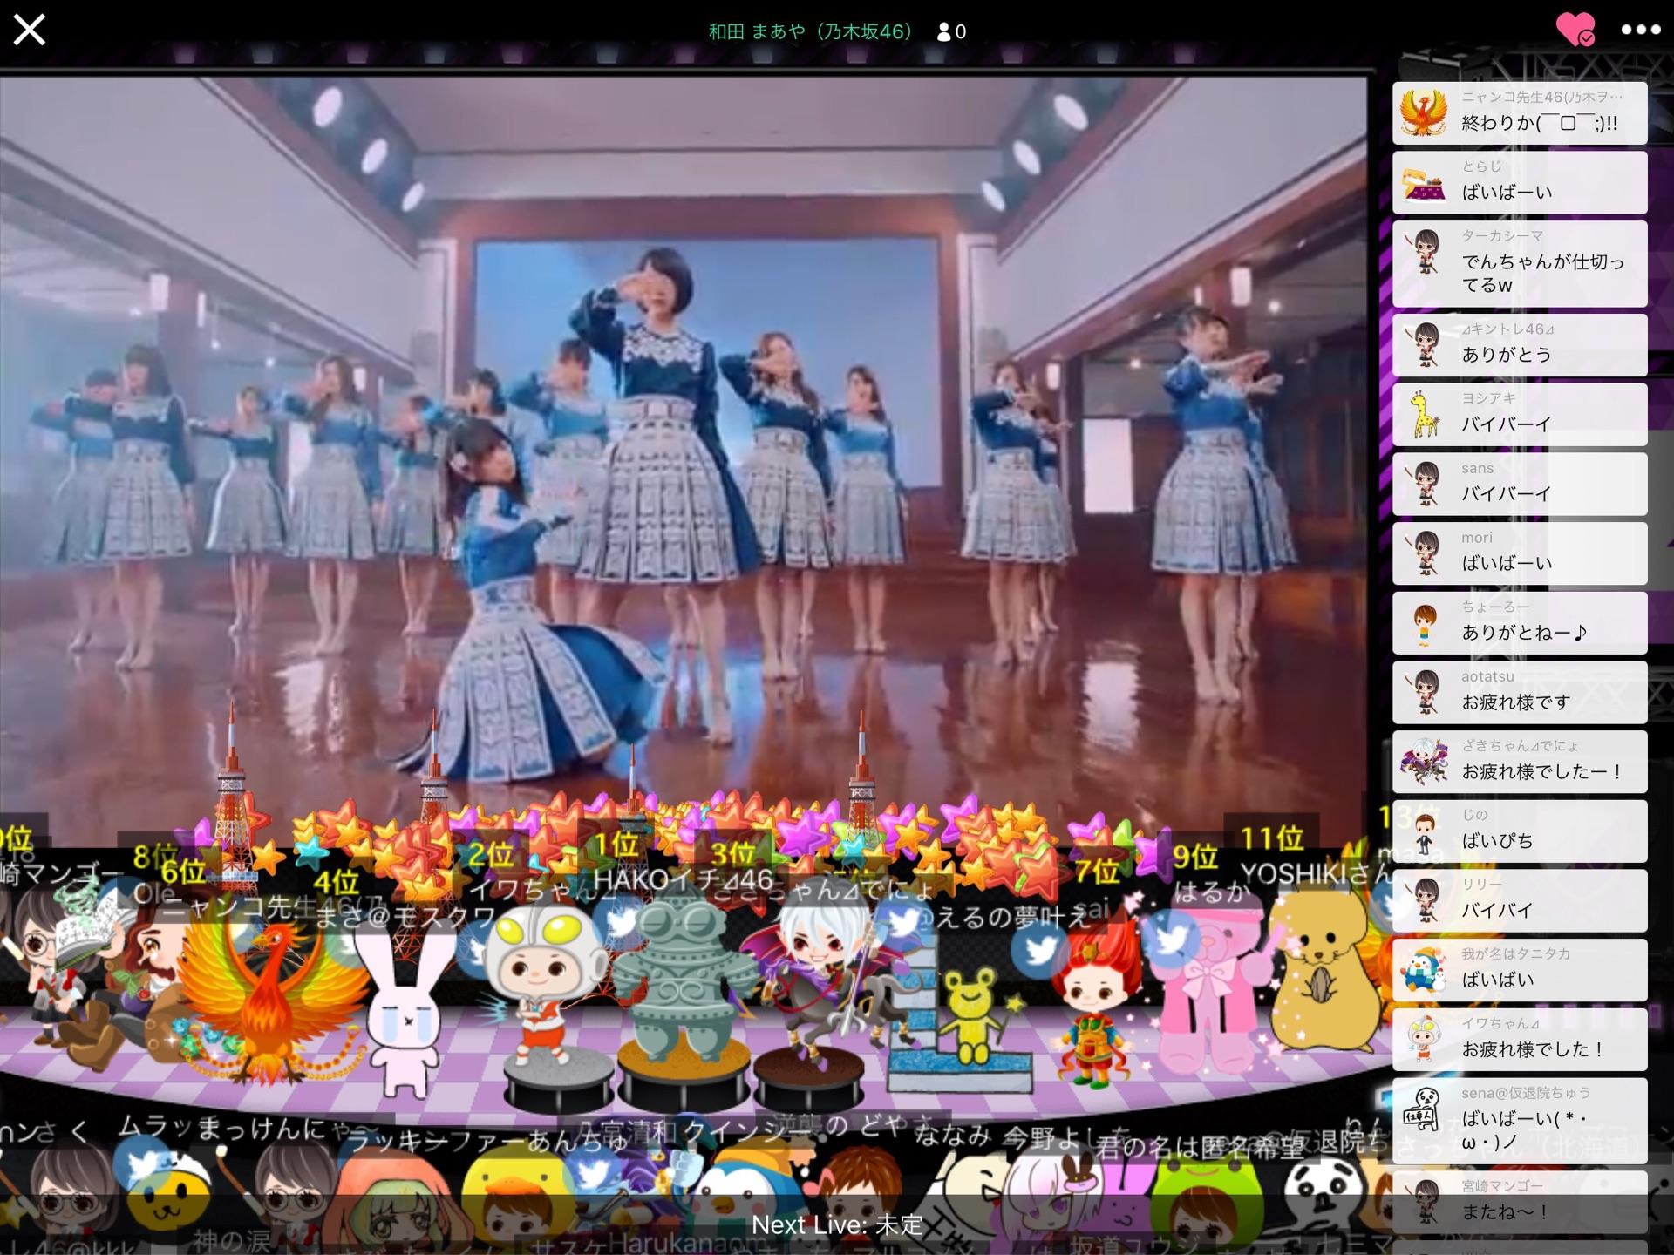Click the HAKOイチ⊿46 rank name label
1674x1255 pixels.
(683, 879)
